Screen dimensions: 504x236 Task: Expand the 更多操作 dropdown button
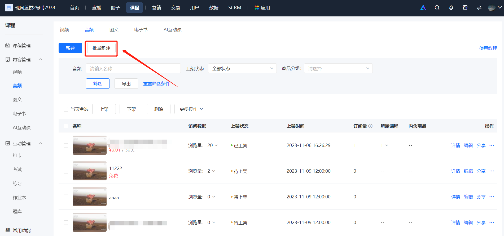coord(192,109)
